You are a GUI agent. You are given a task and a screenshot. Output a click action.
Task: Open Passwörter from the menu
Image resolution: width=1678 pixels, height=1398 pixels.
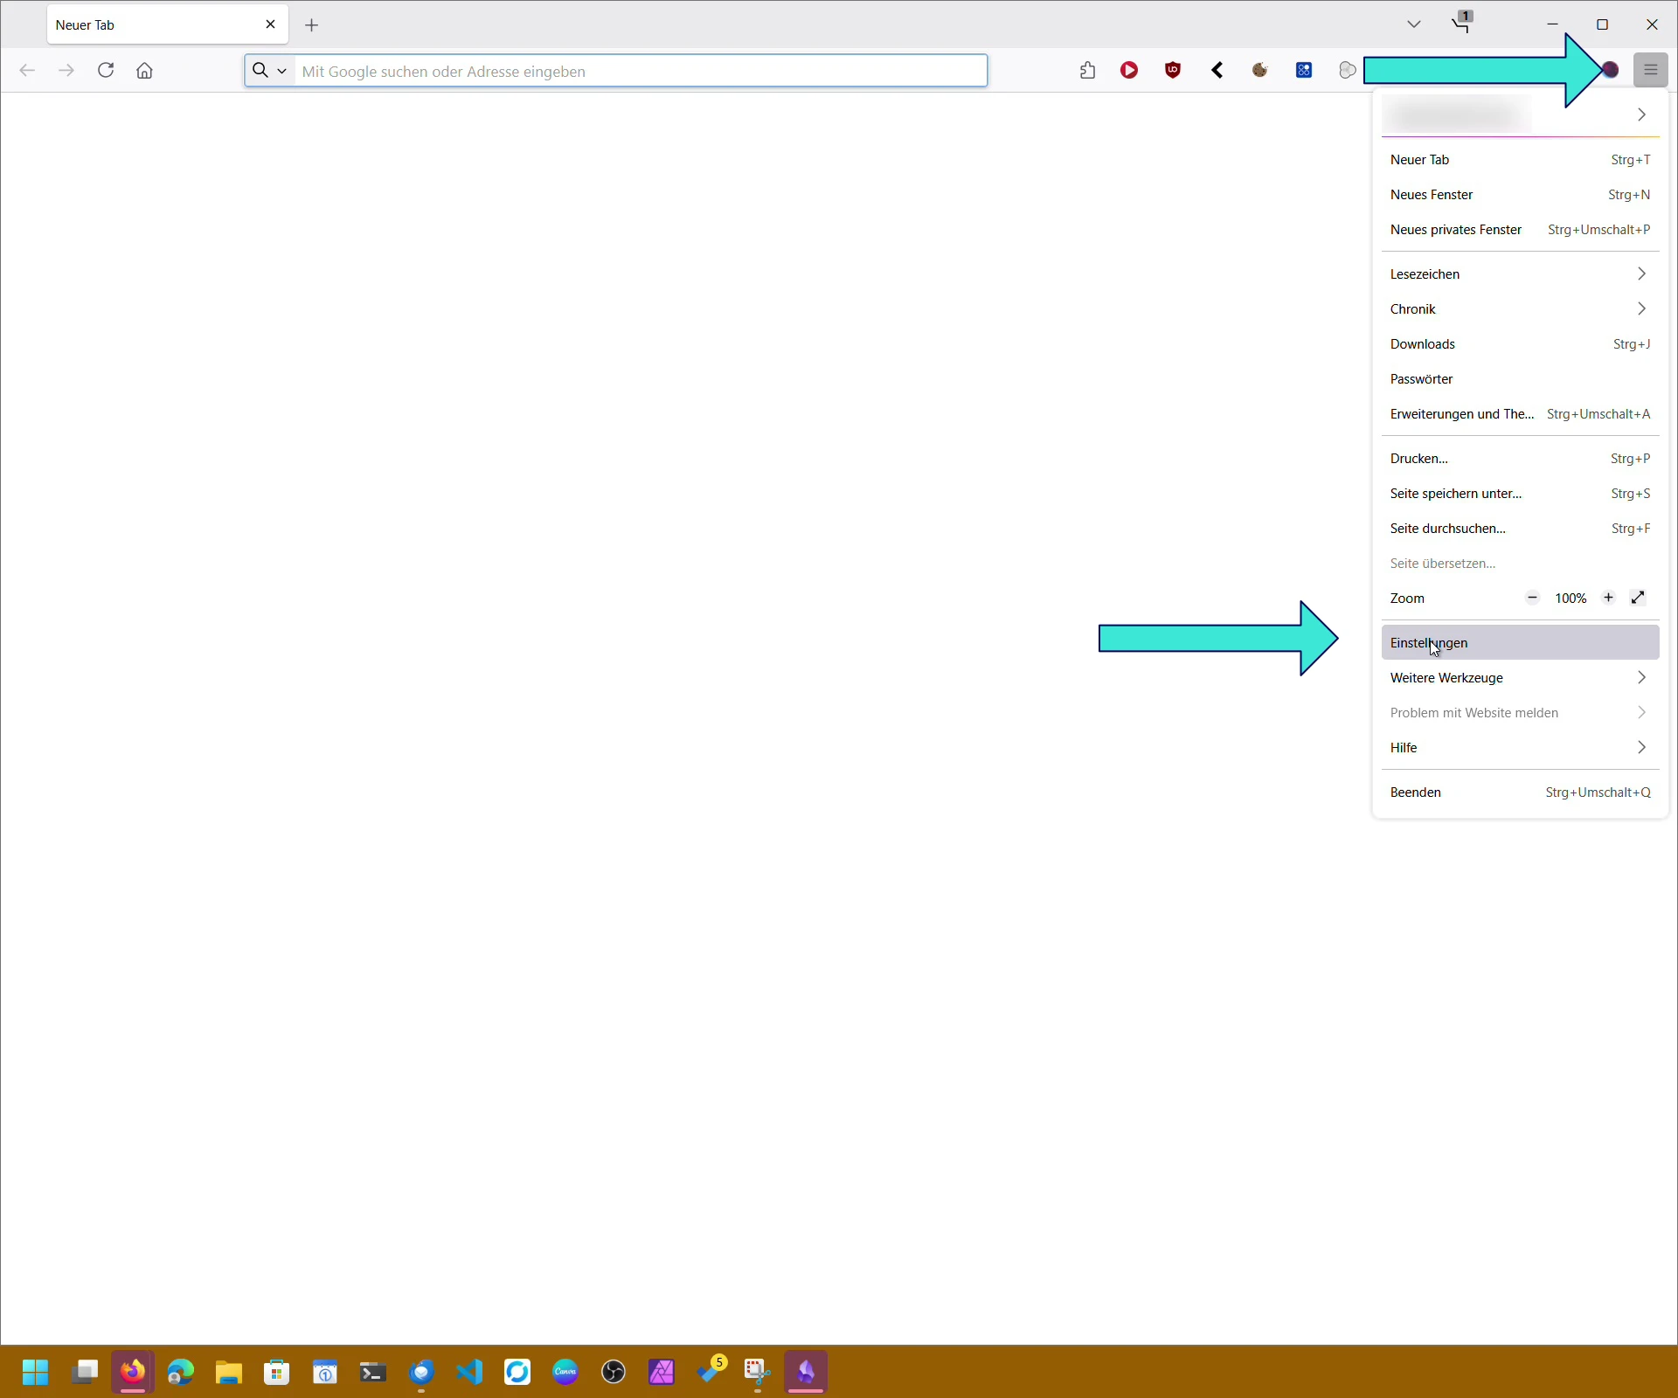tap(1521, 379)
